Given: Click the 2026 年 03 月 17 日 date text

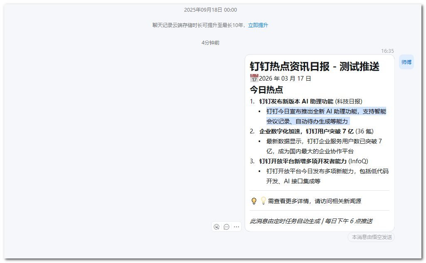Looking at the screenshot, I should pos(285,79).
